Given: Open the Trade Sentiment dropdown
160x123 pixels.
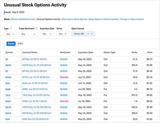Looking at the screenshot, I should click(x=28, y=34).
